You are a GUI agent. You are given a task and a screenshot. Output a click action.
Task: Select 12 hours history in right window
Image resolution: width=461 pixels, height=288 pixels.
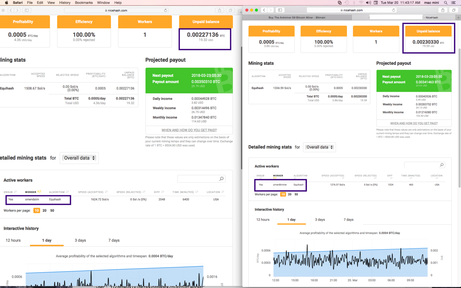(x=263, y=219)
